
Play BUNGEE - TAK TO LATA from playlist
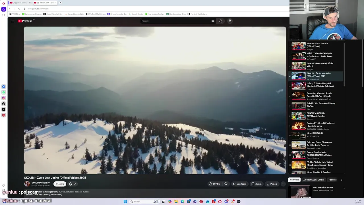[x=316, y=46]
